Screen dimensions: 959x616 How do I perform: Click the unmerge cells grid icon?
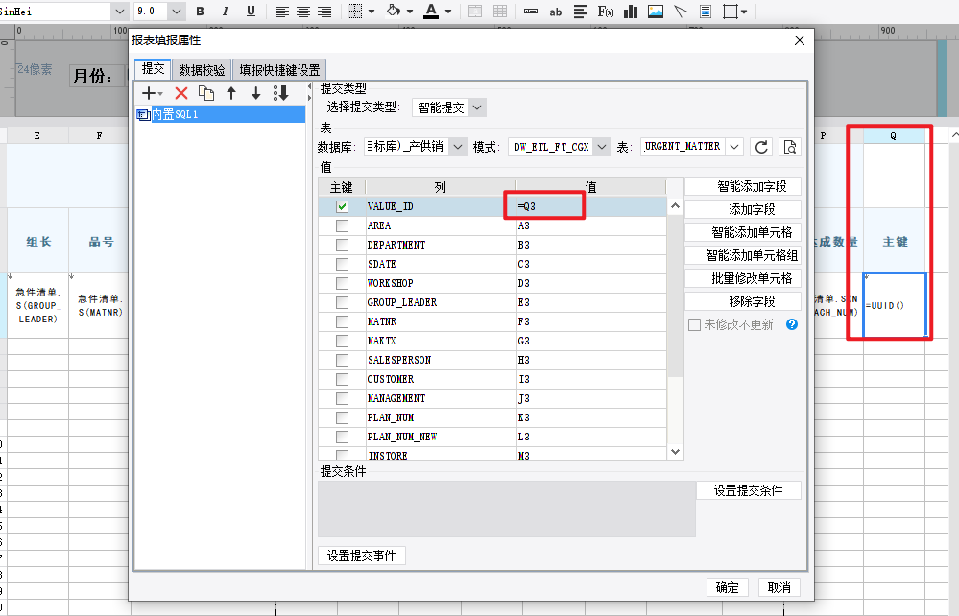pos(500,11)
